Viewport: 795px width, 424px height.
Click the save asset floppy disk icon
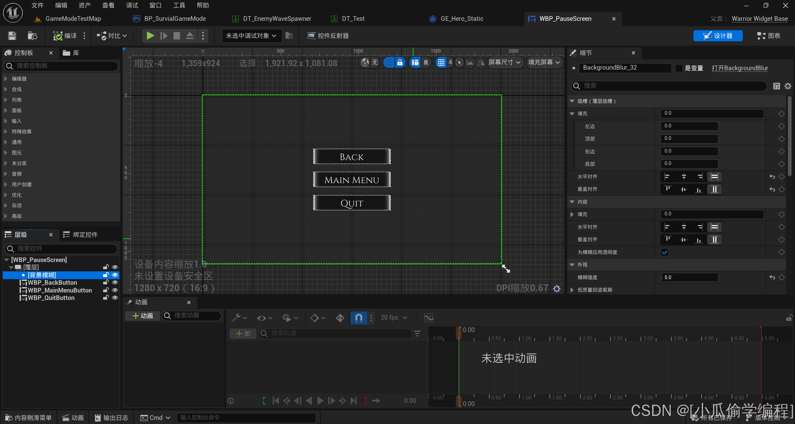point(12,36)
